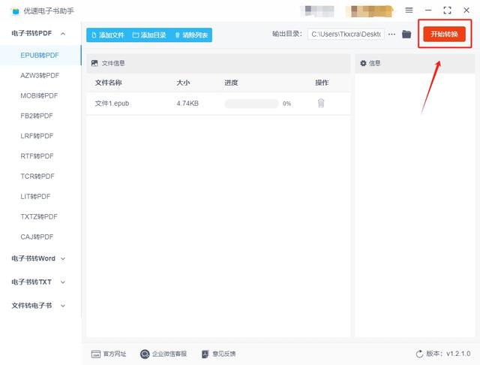Select the 文件1.epub file name
Viewport: 480px width, 365px height.
point(112,104)
